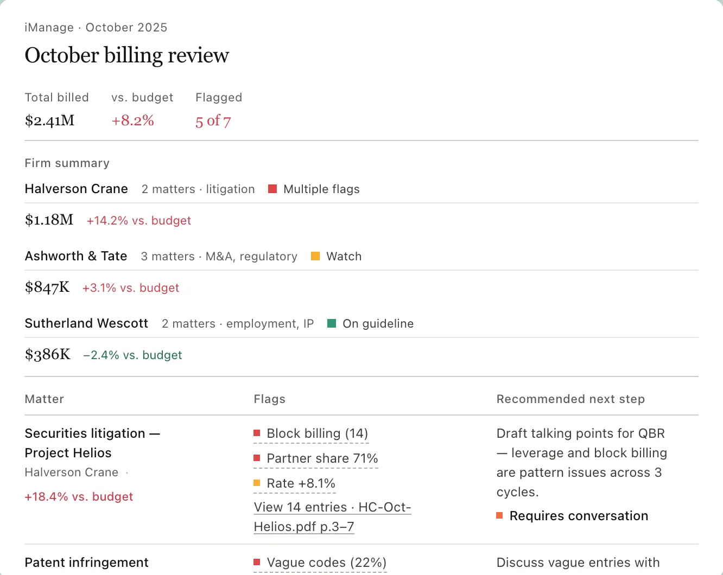Click the Firm summary section label
This screenshot has width=723, height=575.
[x=67, y=163]
